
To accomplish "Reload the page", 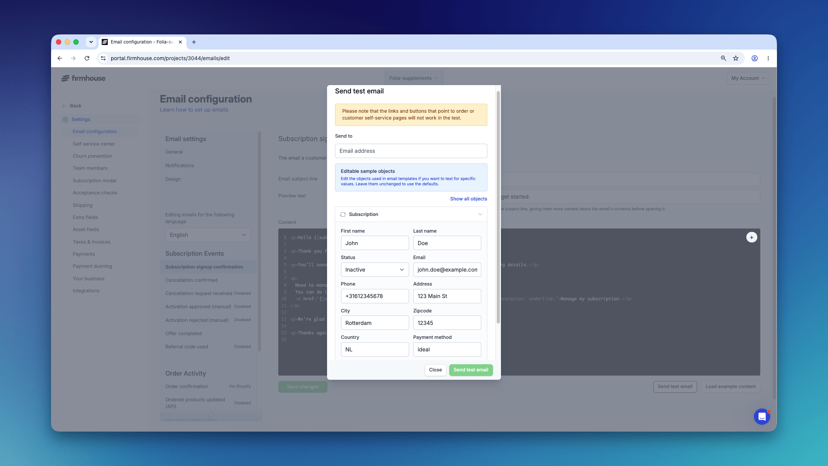I will (87, 58).
